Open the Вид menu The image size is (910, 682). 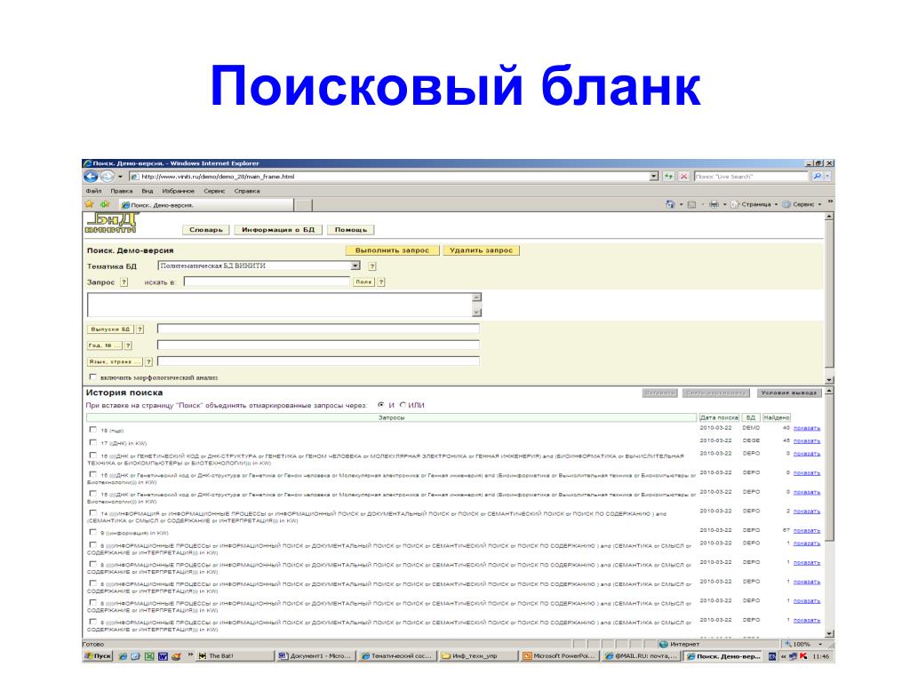click(x=148, y=191)
